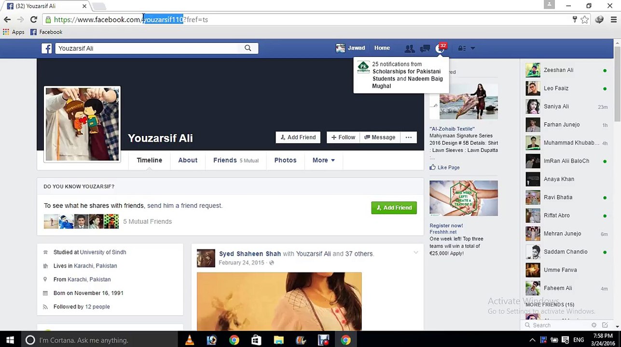
Task: Open chat with Farhan Junejo
Action: (567, 125)
